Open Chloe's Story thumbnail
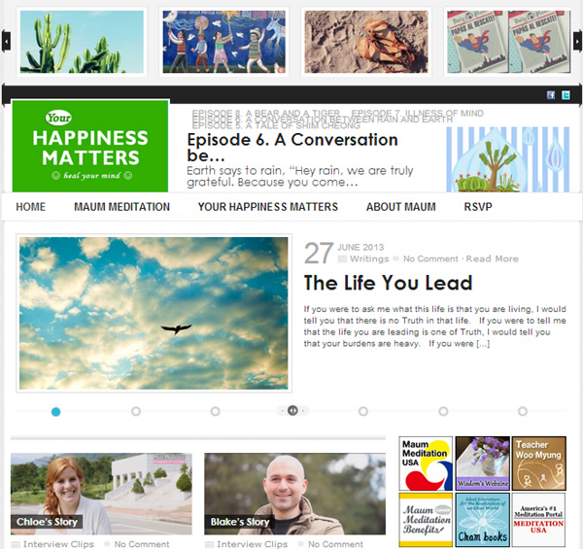This screenshot has width=583, height=549. click(x=101, y=494)
